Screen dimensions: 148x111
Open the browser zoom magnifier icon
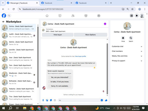point(128,9)
